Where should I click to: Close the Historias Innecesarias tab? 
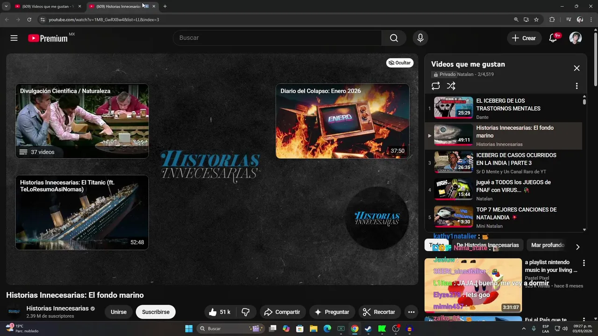154,7
